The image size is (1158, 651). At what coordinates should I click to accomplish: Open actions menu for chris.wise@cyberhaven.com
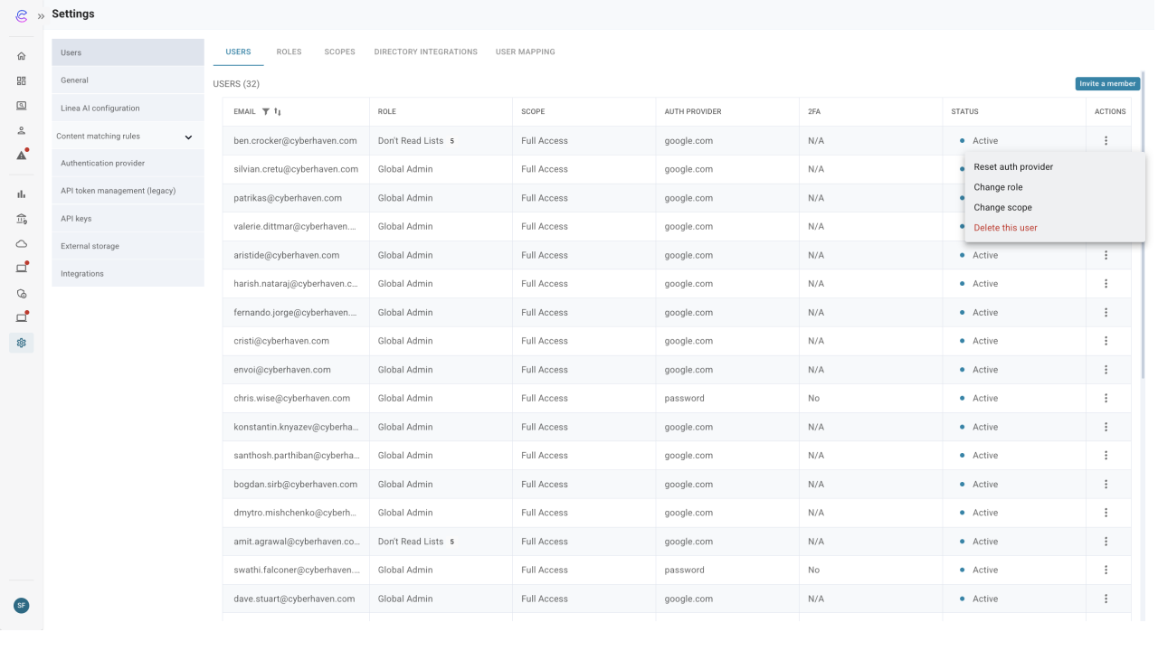point(1106,399)
